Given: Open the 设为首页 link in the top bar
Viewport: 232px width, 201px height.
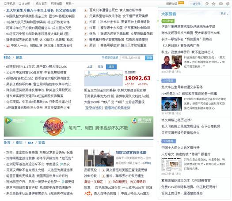Looking at the screenshot, I should pos(41,4).
